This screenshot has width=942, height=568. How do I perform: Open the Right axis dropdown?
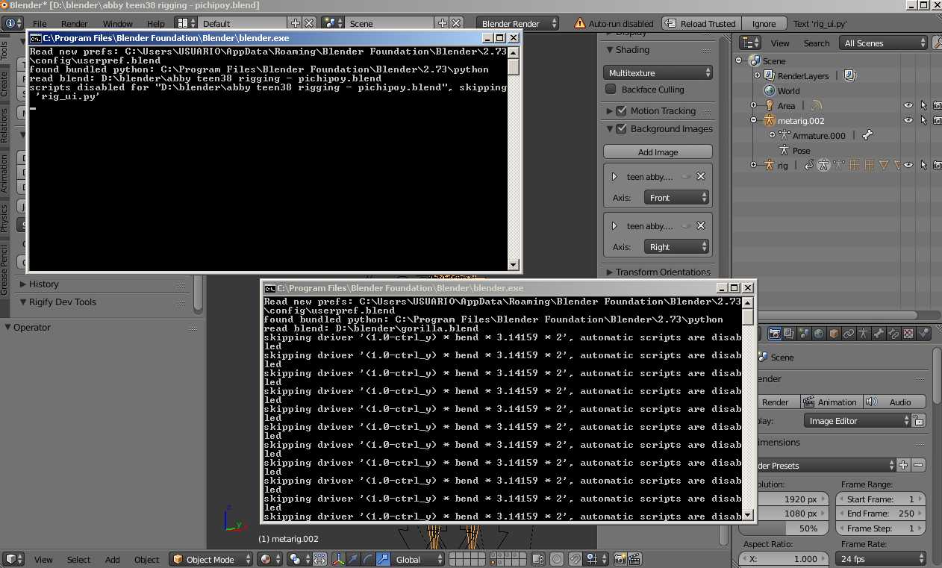pos(676,247)
